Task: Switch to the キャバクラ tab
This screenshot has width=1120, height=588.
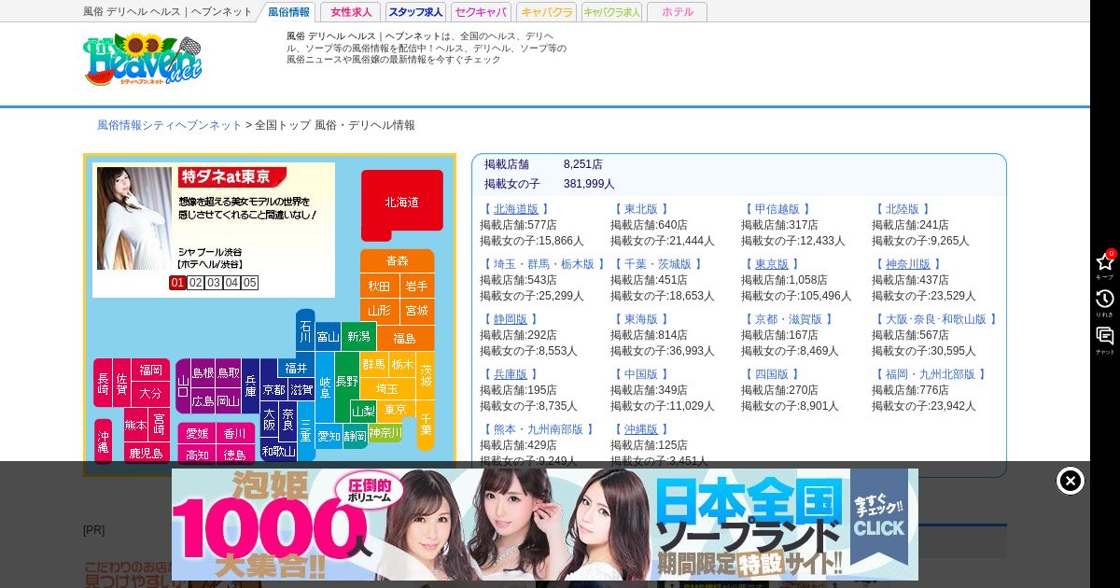Action: click(546, 12)
